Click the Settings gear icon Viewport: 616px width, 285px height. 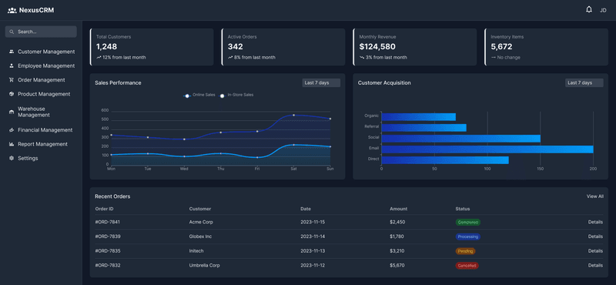pyautogui.click(x=12, y=158)
